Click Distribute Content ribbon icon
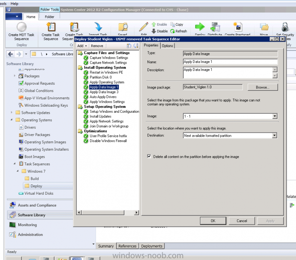The width and height of the screenshot is (296, 260). (x=215, y=27)
